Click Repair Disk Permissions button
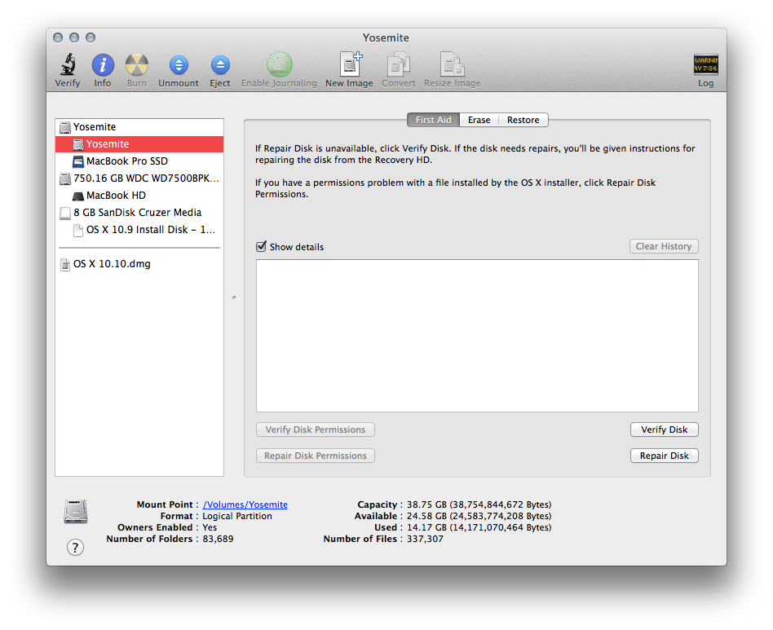The width and height of the screenshot is (773, 630). click(316, 456)
